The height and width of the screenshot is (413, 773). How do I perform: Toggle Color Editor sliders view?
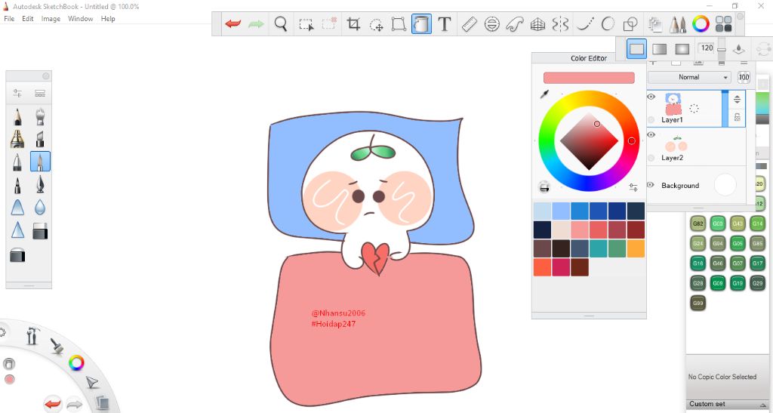[633, 186]
